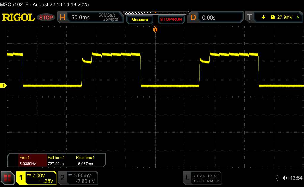
Task: Select the Freq1 measurement item
Action: [27, 160]
